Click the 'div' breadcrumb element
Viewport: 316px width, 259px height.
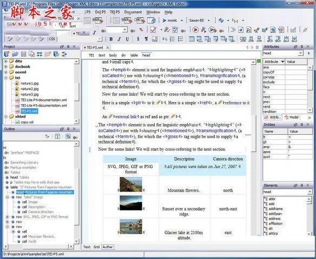(123, 55)
